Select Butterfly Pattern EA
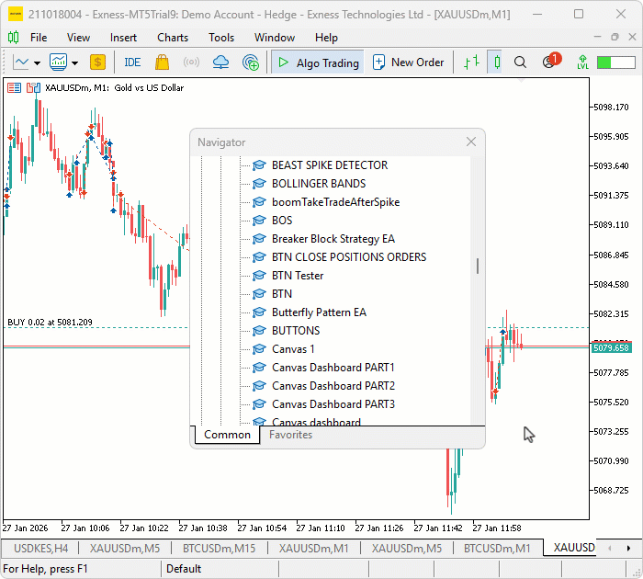 click(x=319, y=312)
